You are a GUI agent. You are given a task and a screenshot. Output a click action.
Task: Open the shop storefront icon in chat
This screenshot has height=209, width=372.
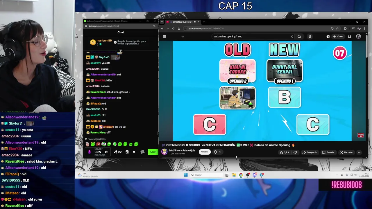coord(127,152)
